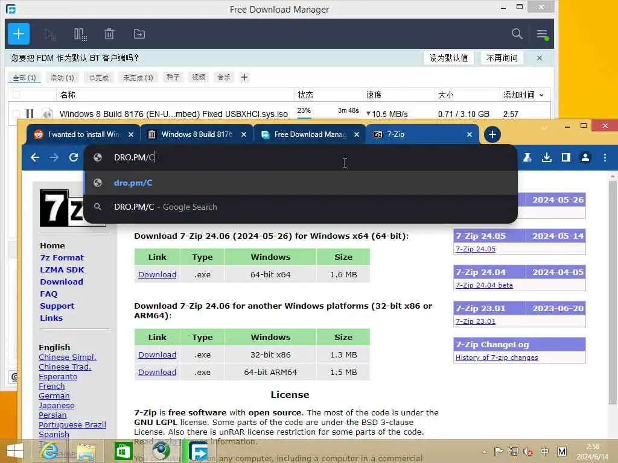The height and width of the screenshot is (463, 618).
Task: Sort downloads by 添加时间 column arrow
Action: 541,95
